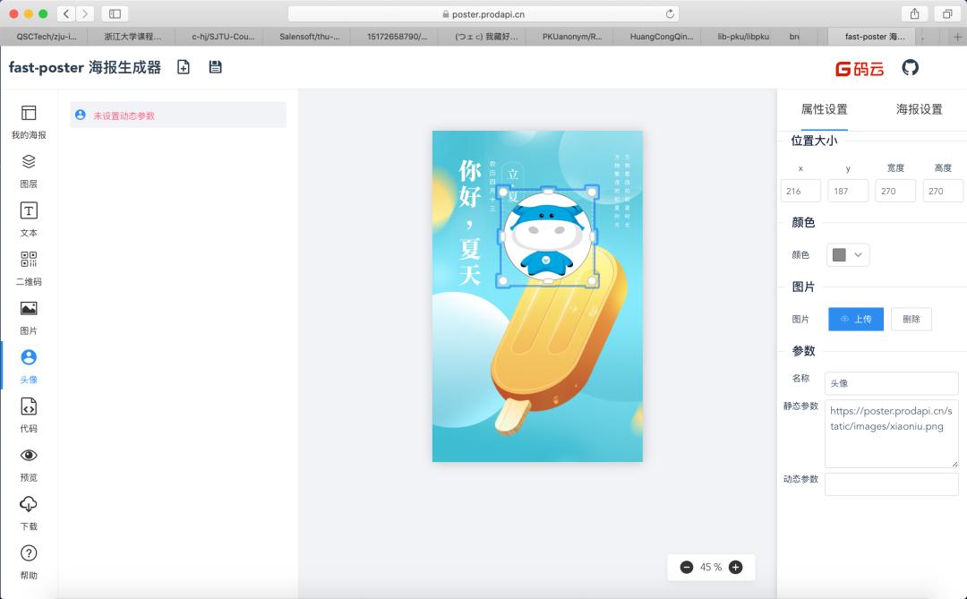Click the 静态参数 URL text area
Viewport: 967px width, 599px height.
891,433
